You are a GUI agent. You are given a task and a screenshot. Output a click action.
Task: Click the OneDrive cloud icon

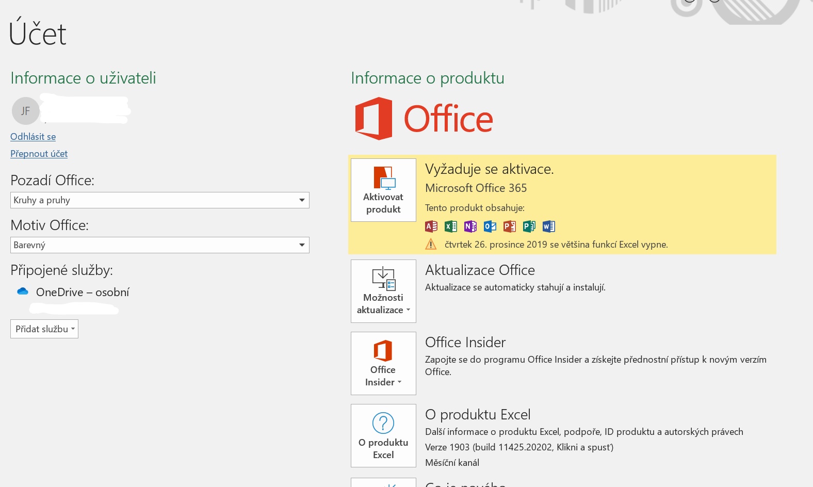tap(23, 291)
